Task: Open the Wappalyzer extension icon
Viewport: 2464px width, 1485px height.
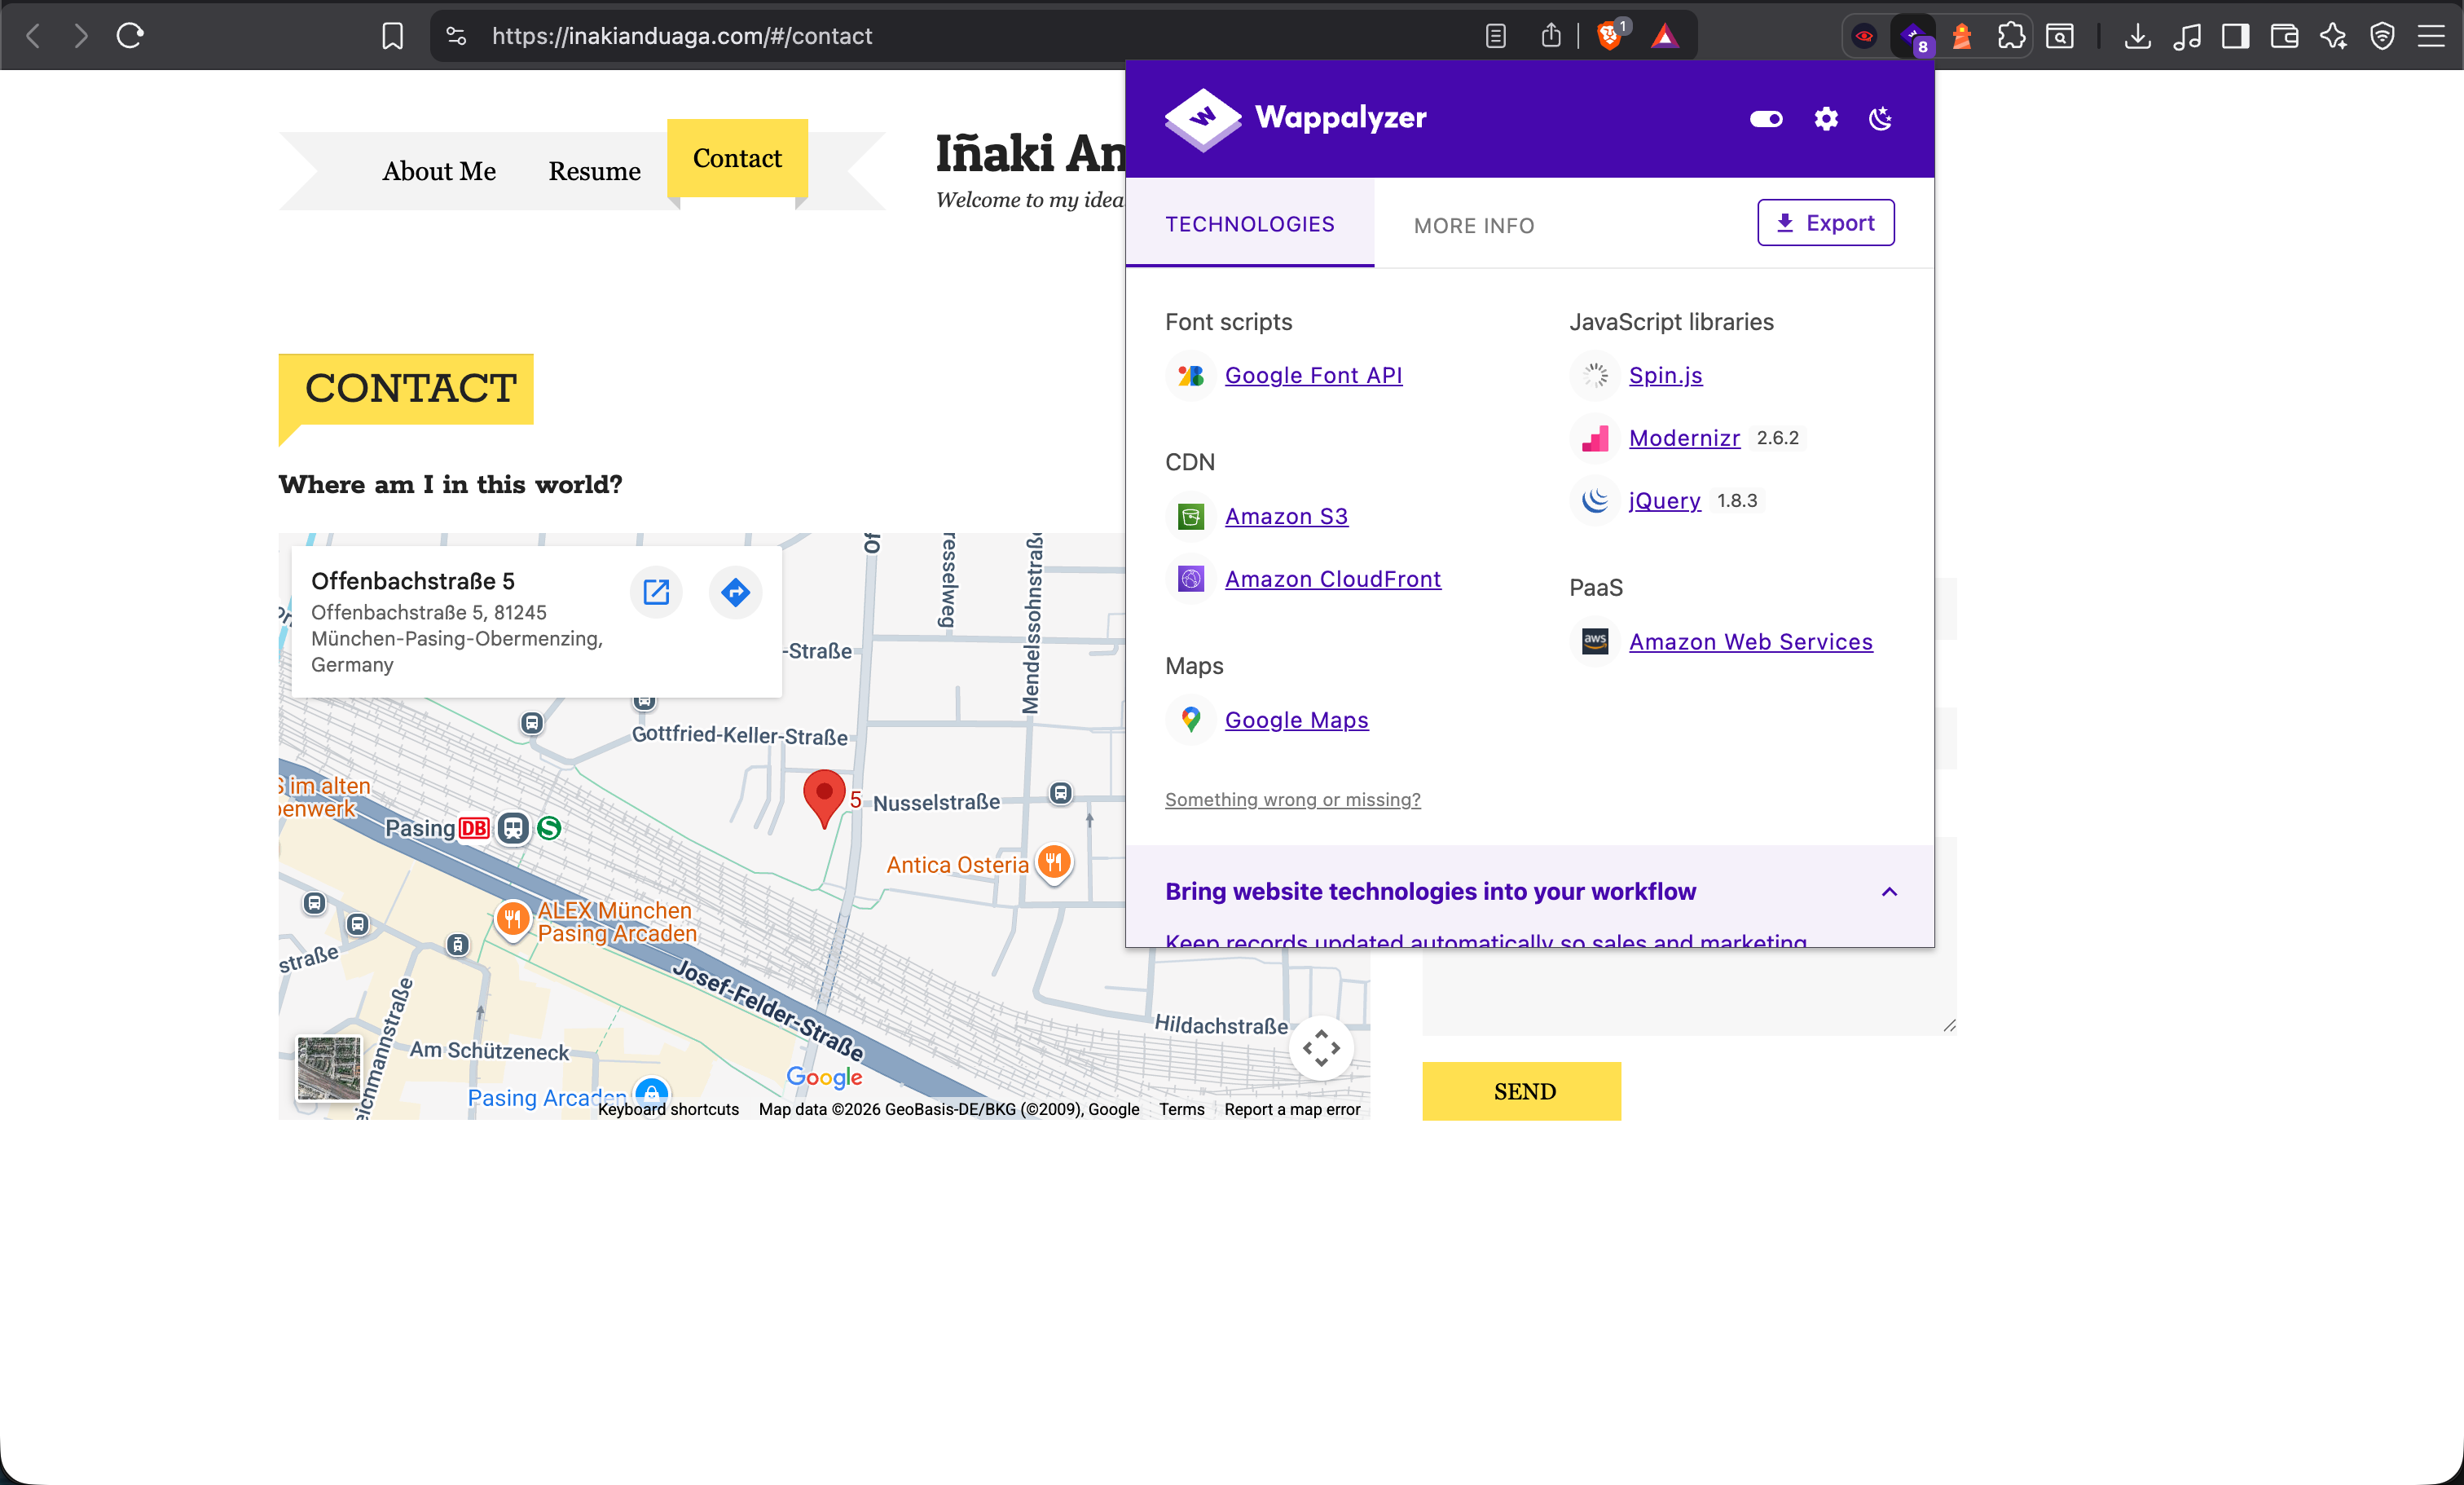Action: click(1913, 37)
